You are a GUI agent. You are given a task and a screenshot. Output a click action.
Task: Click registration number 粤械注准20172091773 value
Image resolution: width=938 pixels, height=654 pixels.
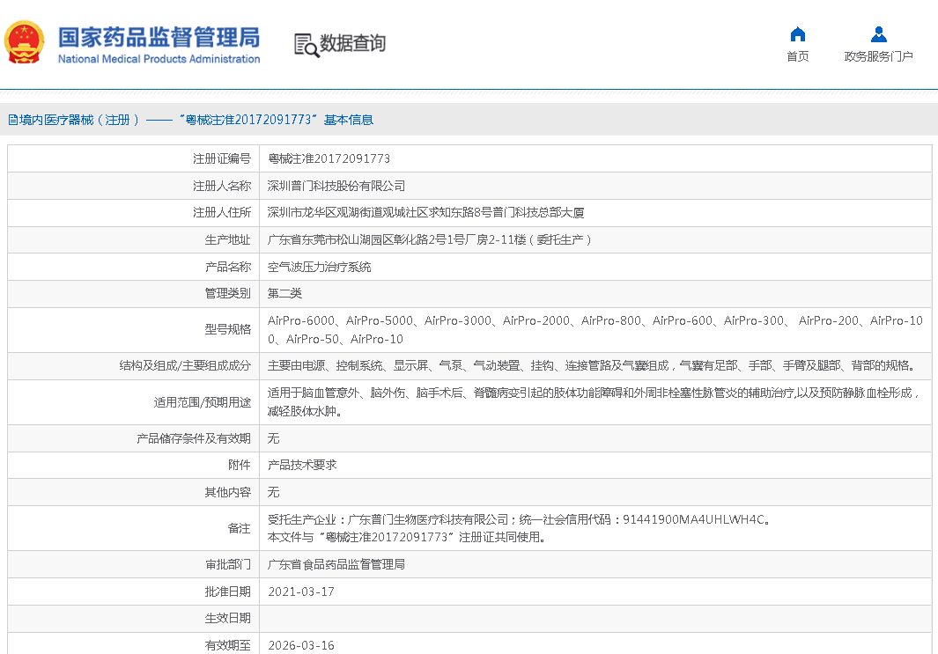(x=329, y=159)
